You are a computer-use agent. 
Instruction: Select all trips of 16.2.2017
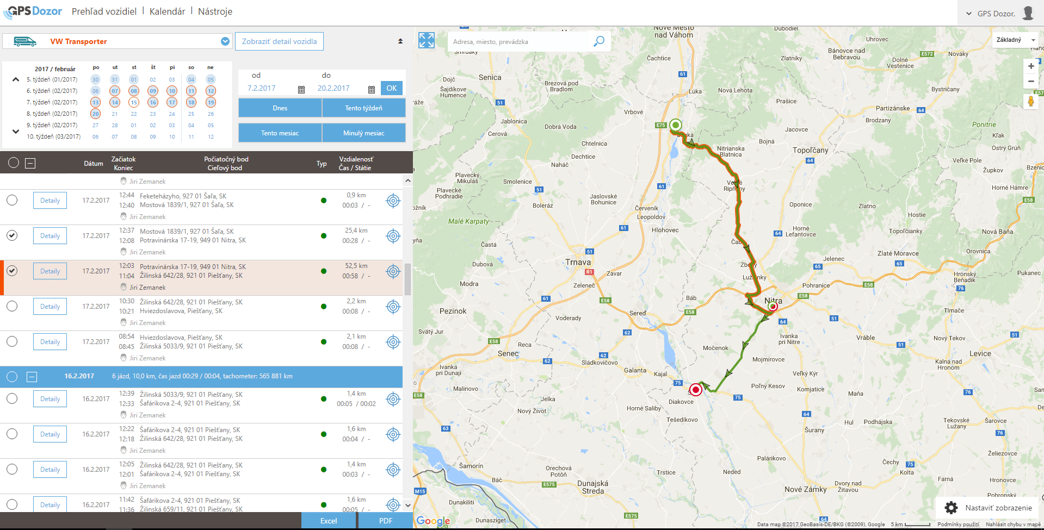(x=12, y=377)
